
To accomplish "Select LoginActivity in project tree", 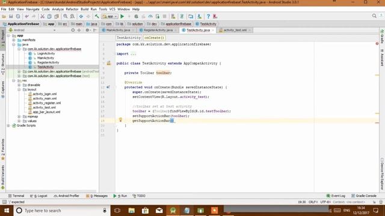I will 46,53.
